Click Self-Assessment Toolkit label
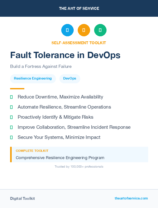This screenshot has width=158, height=208. point(79,43)
